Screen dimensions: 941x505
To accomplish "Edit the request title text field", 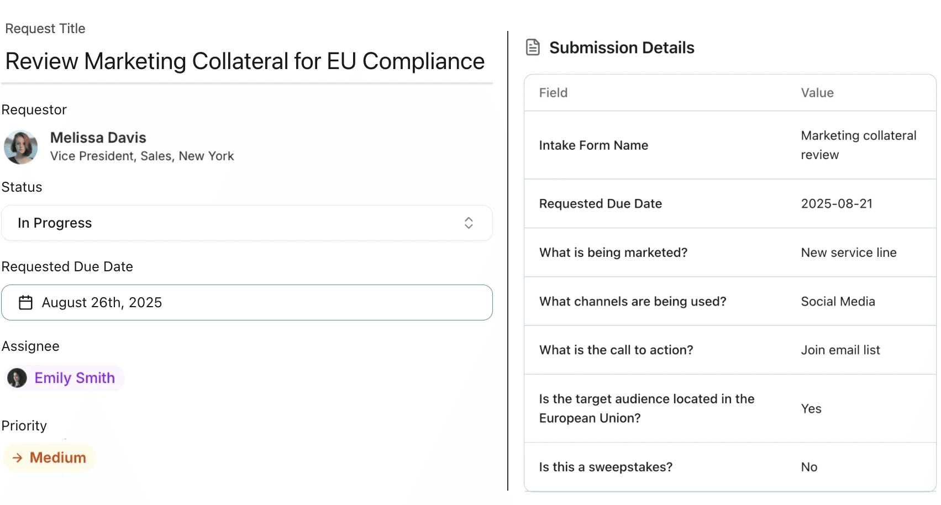I will pyautogui.click(x=245, y=61).
